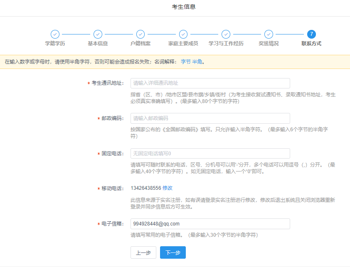Go to the 学习与工作经历 step label
Image resolution: width=350 pixels, height=267 pixels.
226,44
